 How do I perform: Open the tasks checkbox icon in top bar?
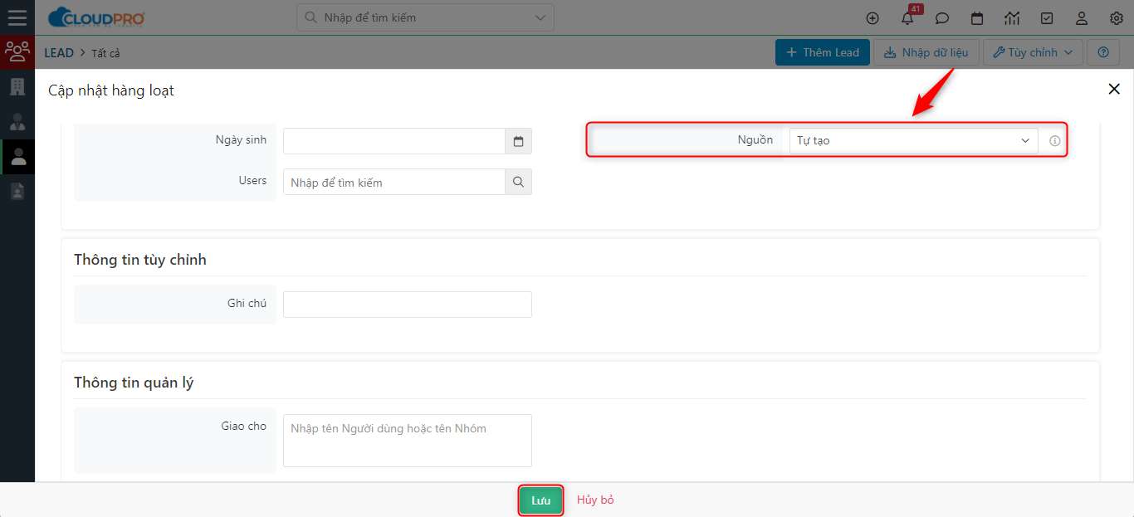[1047, 17]
